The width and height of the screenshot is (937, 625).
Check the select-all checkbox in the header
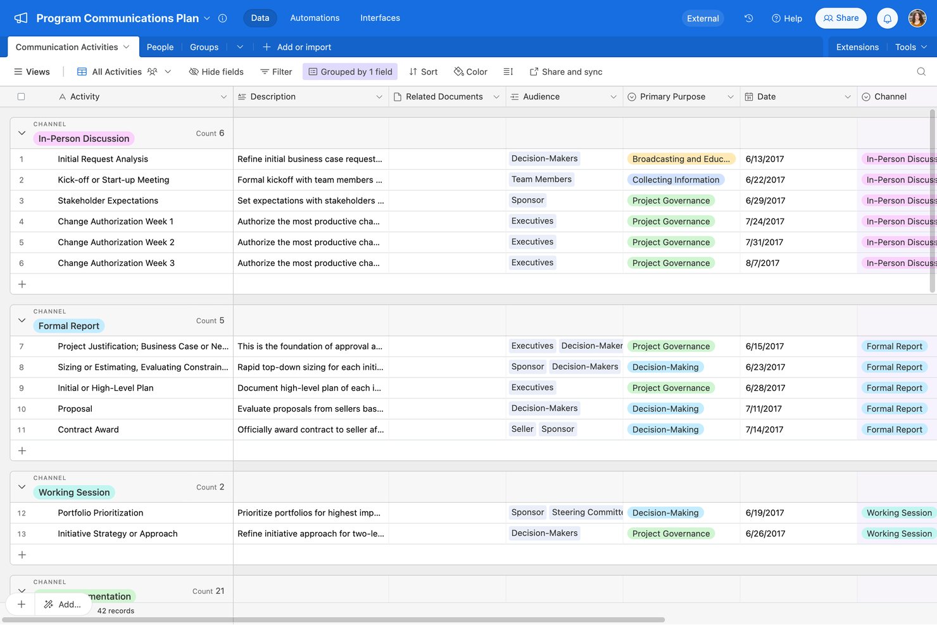coord(21,97)
